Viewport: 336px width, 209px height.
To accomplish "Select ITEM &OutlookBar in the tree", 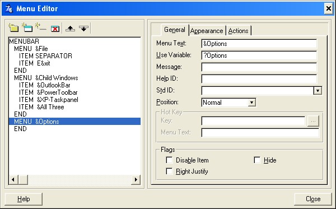I will (x=45, y=85).
